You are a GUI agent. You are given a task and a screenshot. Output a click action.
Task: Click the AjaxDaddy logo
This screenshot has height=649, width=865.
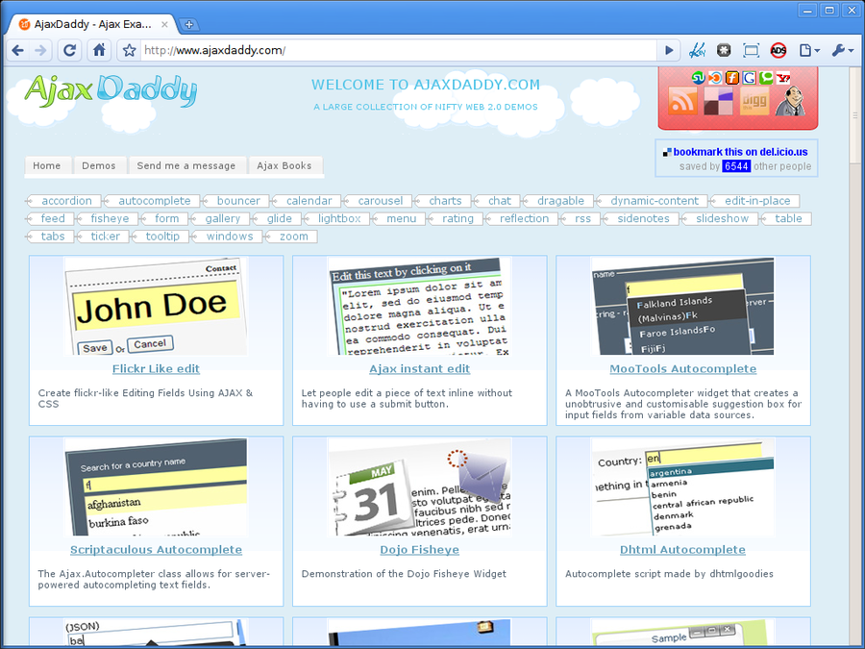coord(111,90)
